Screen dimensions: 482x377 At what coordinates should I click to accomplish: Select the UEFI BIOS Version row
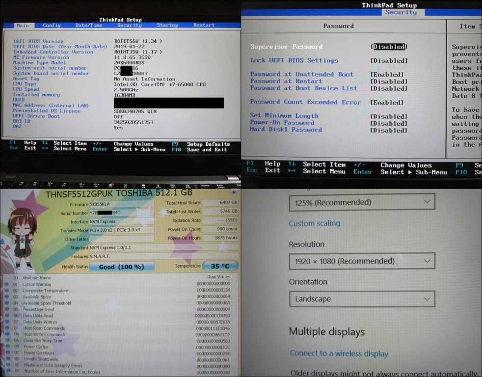click(87, 41)
